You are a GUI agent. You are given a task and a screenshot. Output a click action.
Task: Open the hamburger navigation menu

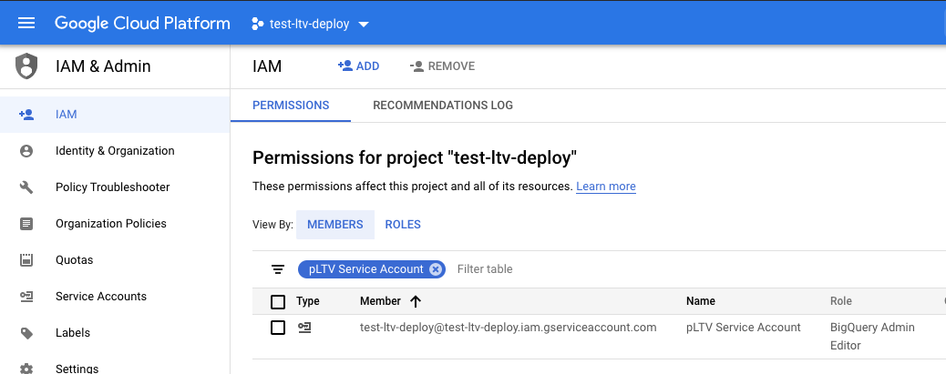[26, 24]
